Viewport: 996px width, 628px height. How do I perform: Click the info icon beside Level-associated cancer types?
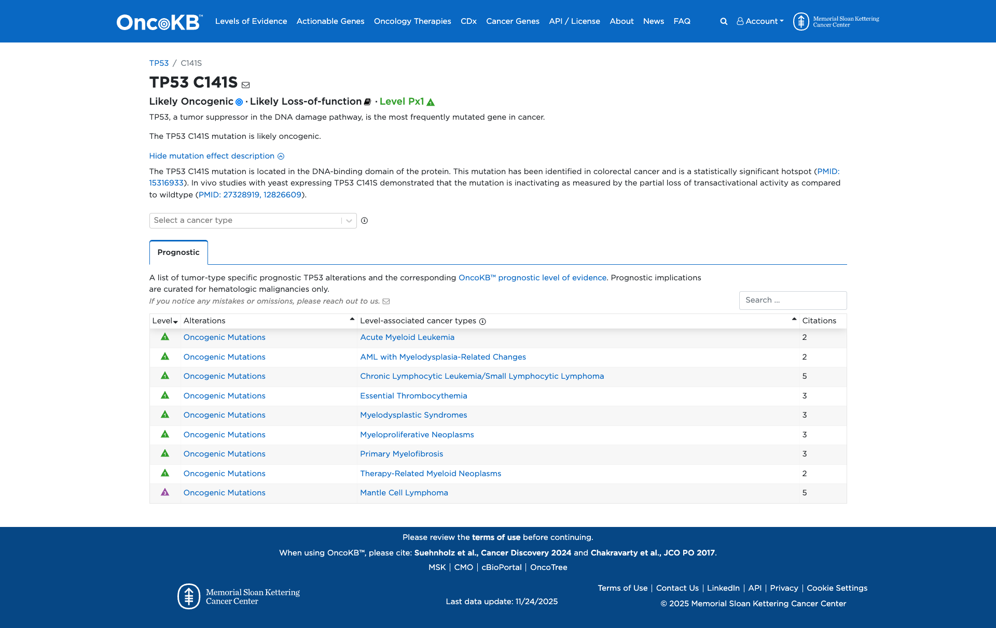point(482,322)
